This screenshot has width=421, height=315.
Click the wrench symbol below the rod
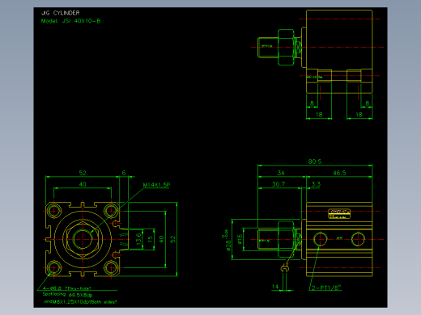(285, 269)
